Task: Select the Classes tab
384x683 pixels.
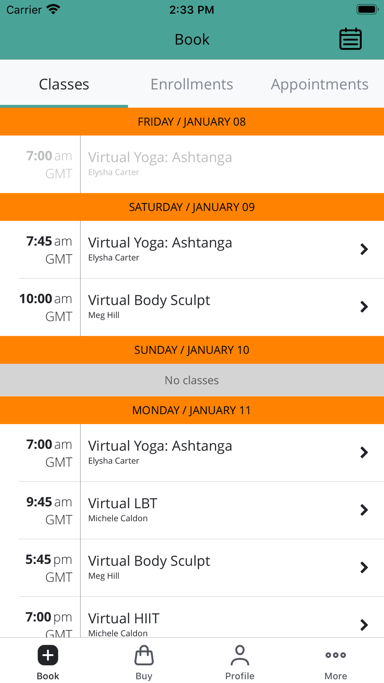Action: coord(64,84)
